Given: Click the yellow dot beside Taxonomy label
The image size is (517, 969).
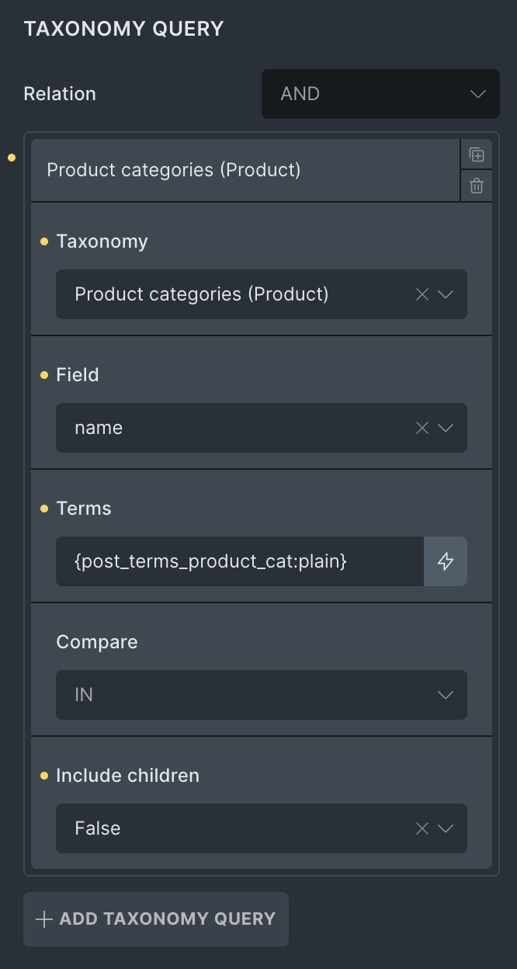Looking at the screenshot, I should (44, 241).
